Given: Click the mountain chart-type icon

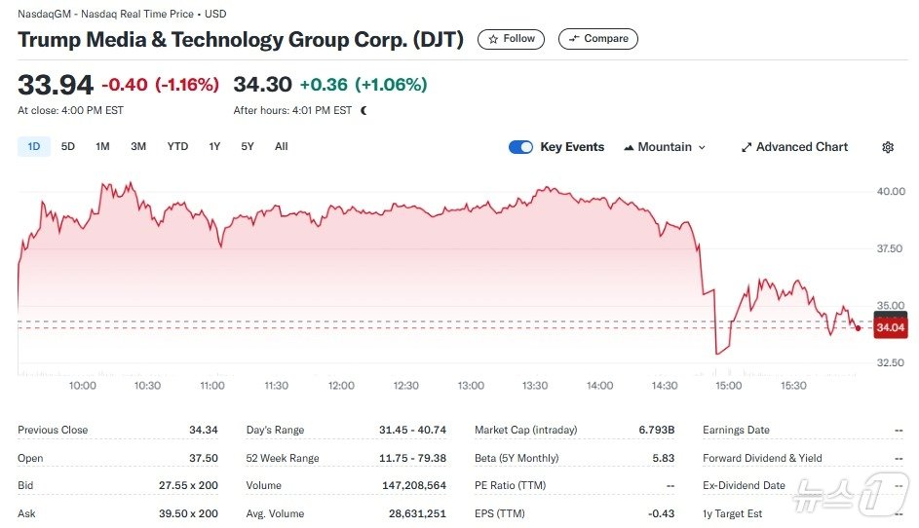Looking at the screenshot, I should 628,147.
